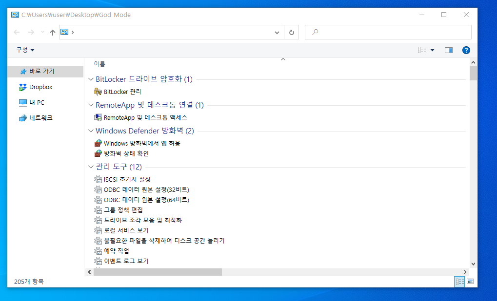Click the vertical scrollbar down arrow

(473, 263)
